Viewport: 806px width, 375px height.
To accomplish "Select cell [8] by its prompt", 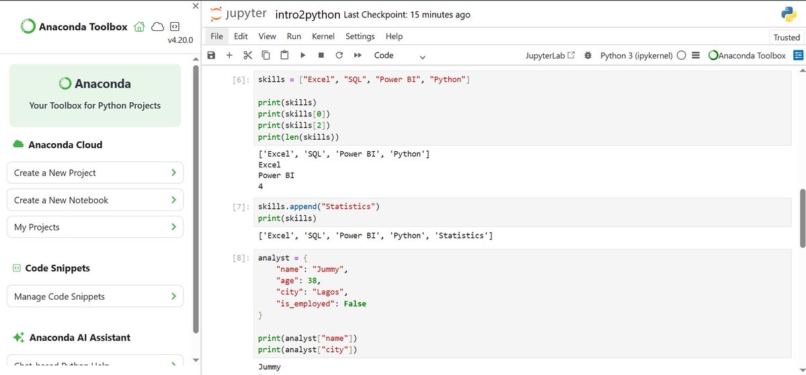I will pos(241,258).
